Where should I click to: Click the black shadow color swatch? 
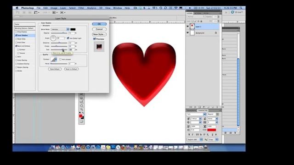tap(73, 29)
